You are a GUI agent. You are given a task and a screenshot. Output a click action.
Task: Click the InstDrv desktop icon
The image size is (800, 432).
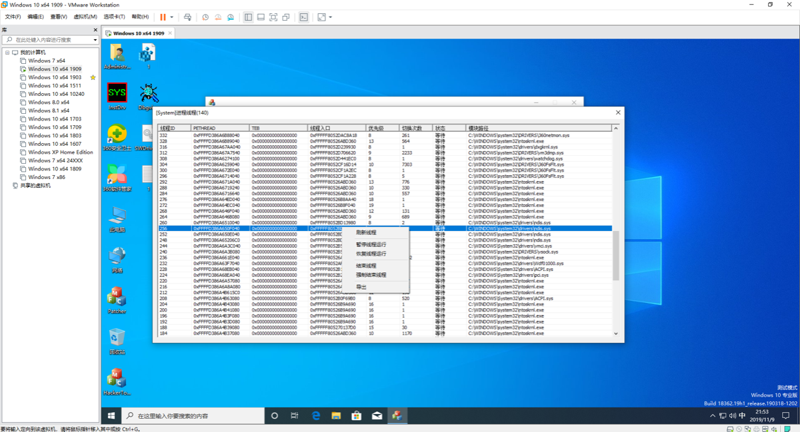pos(117,97)
